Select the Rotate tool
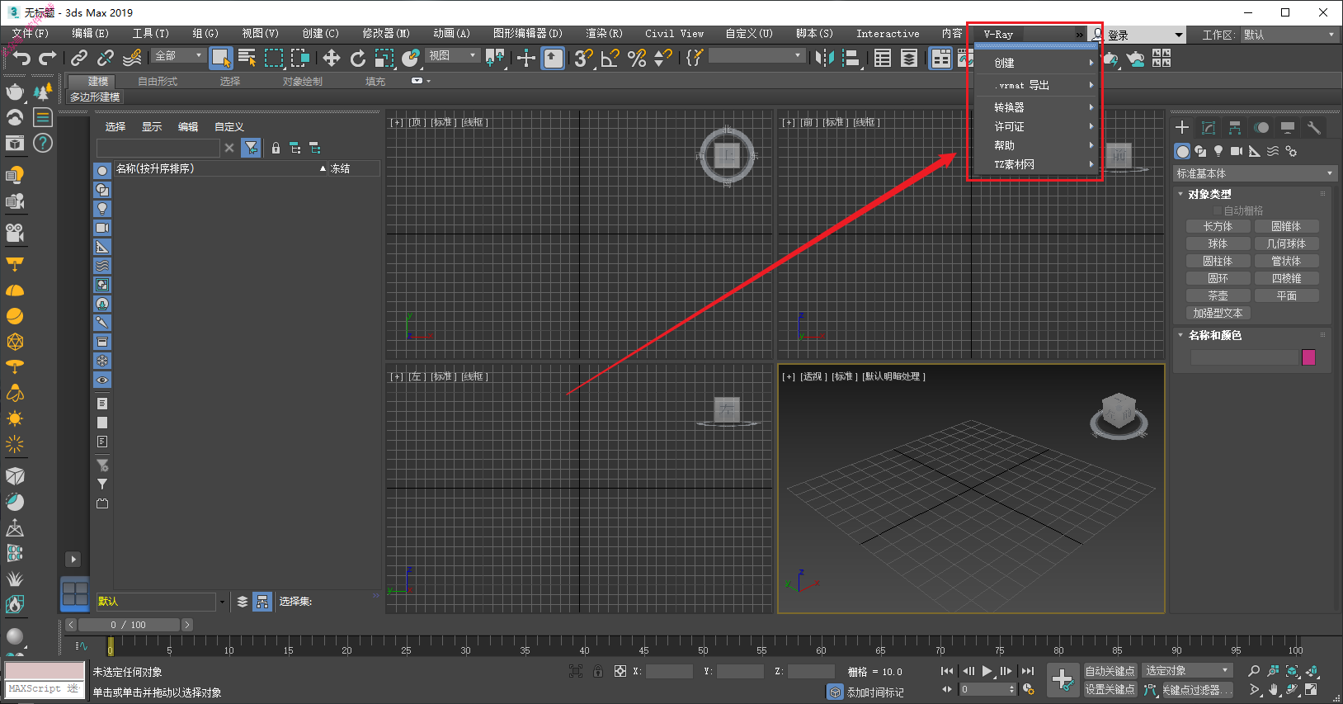Screen dimensions: 1343x704 [x=357, y=58]
